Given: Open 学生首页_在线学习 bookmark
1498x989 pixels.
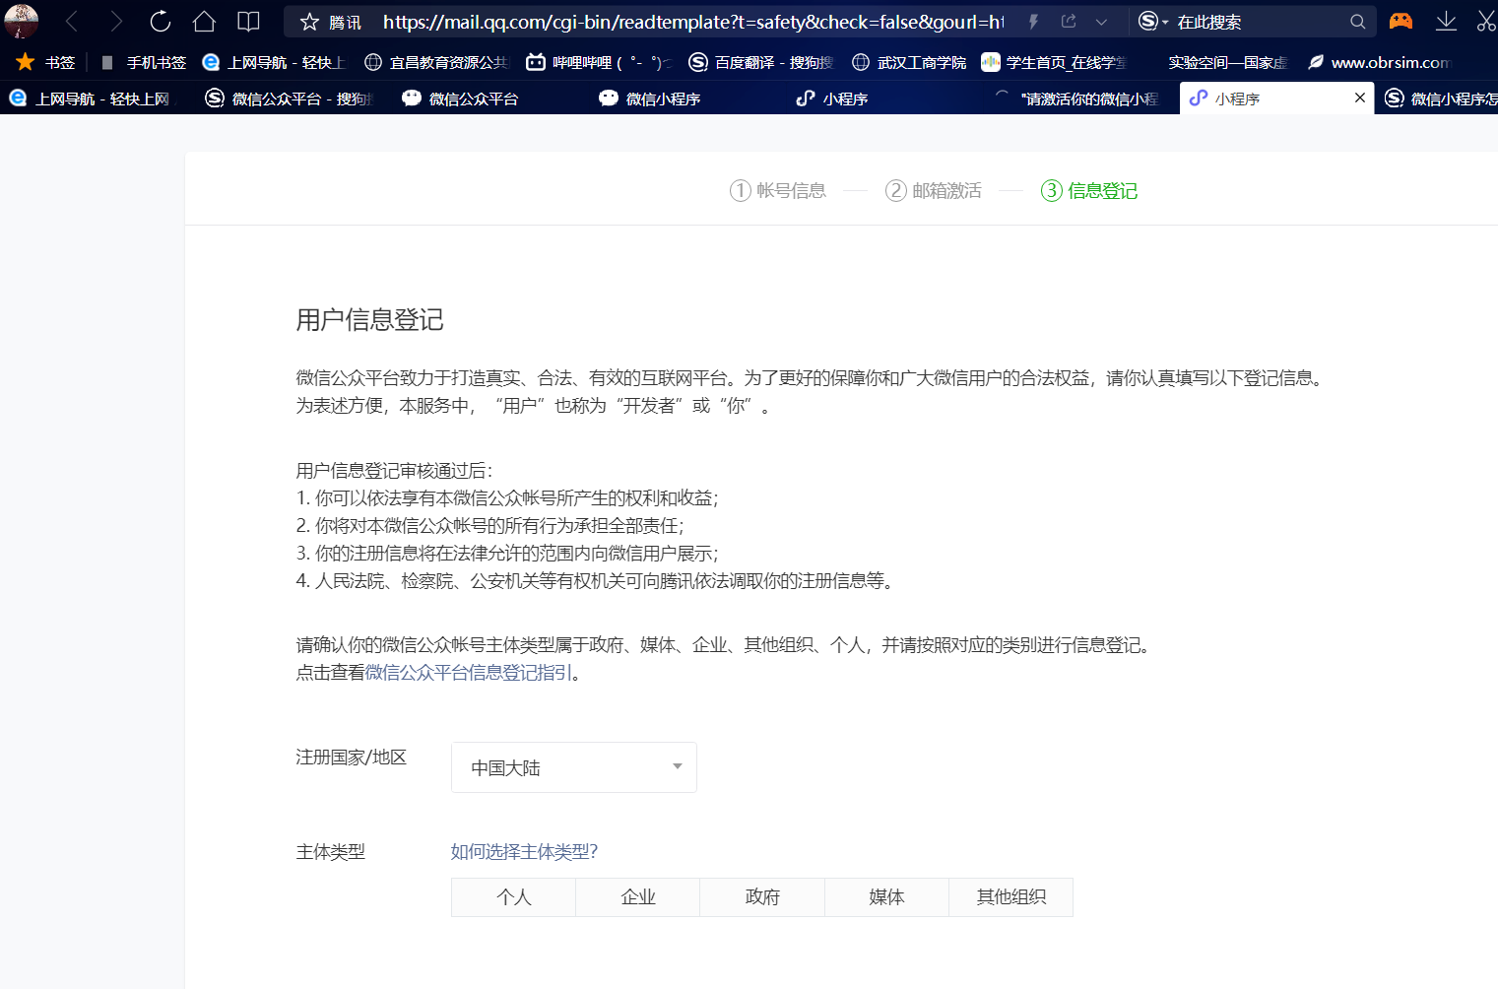Looking at the screenshot, I should 1054,62.
